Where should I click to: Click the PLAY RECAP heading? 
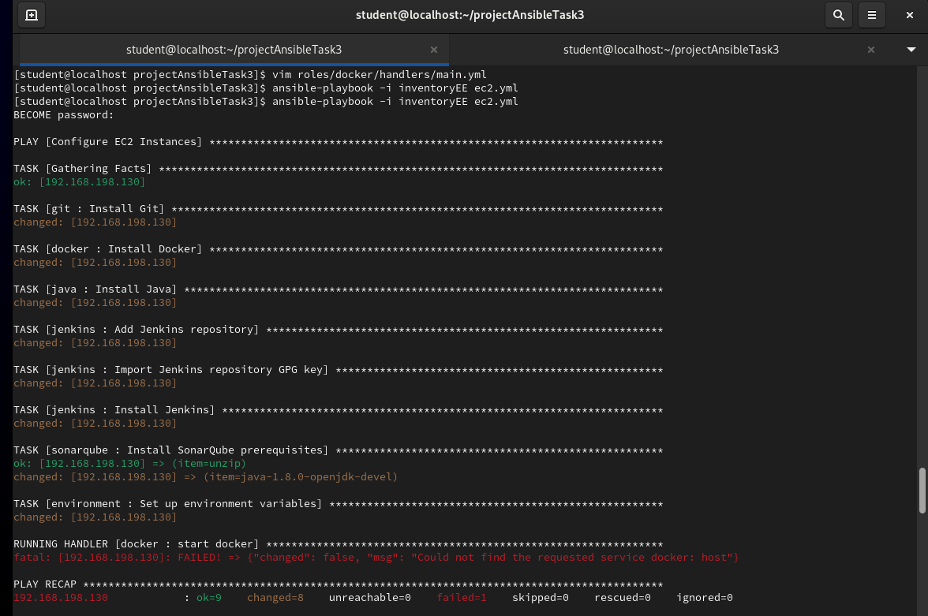[45, 584]
